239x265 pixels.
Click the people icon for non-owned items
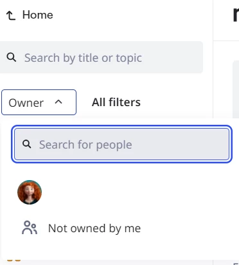click(30, 228)
